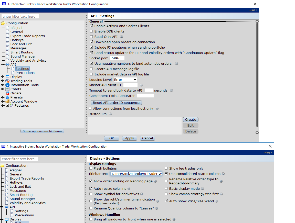
Task: Click Reset API order ID sequence button
Action: pyautogui.click(x=116, y=103)
